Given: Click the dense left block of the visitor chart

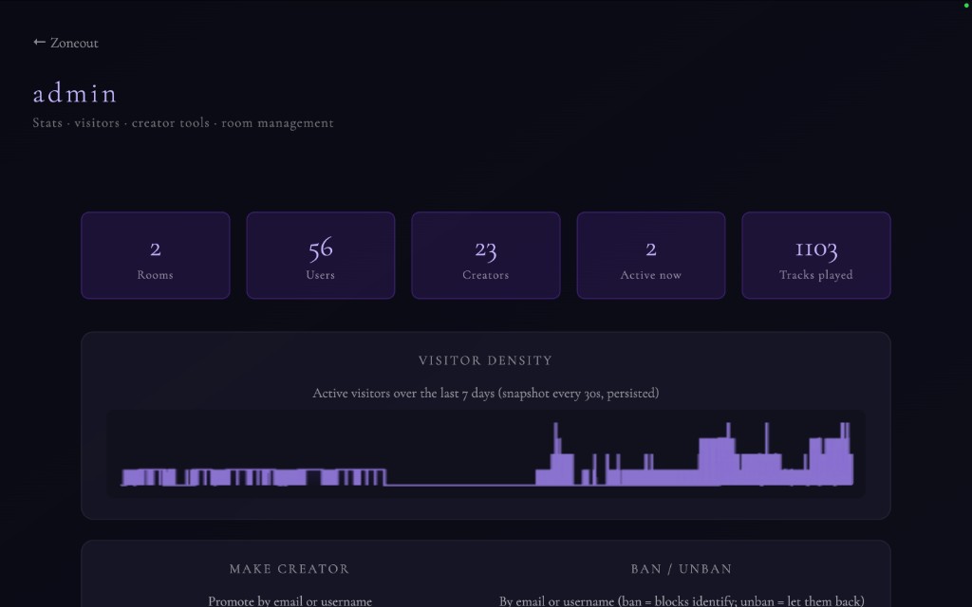Looking at the screenshot, I should pos(247,477).
